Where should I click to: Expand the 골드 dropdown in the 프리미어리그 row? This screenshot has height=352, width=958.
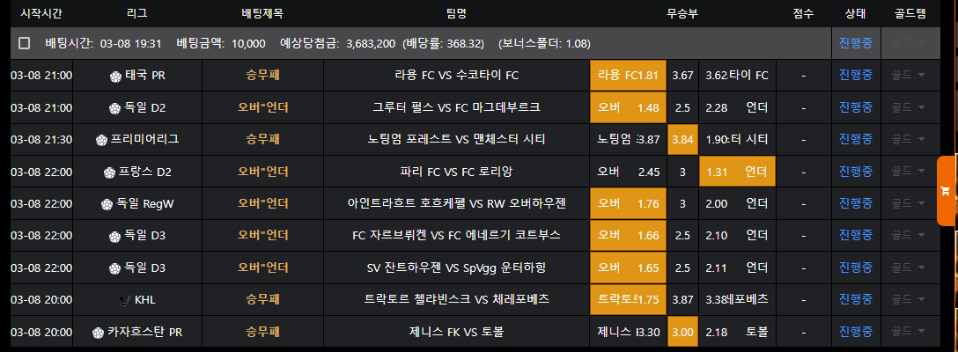909,139
